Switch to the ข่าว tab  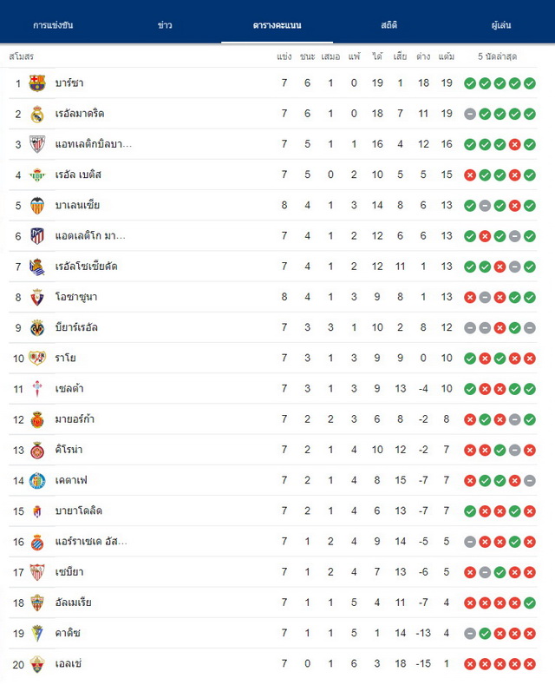[165, 25]
